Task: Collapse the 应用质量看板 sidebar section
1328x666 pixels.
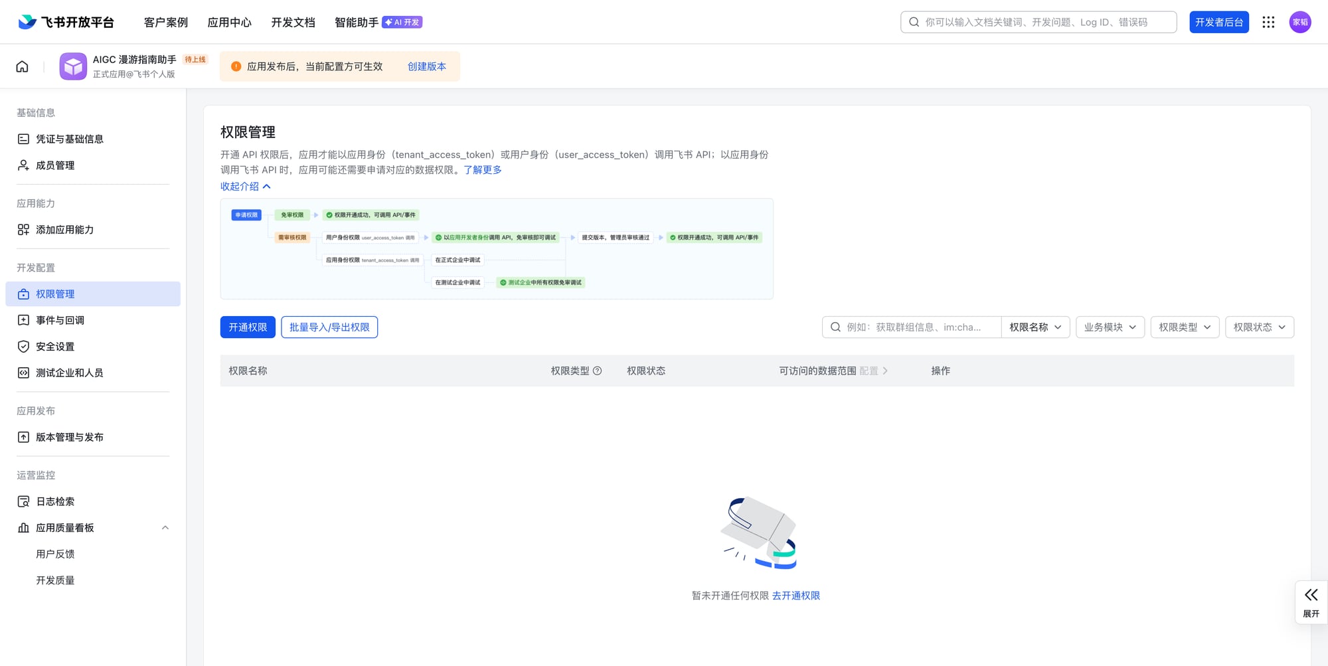Action: [165, 528]
